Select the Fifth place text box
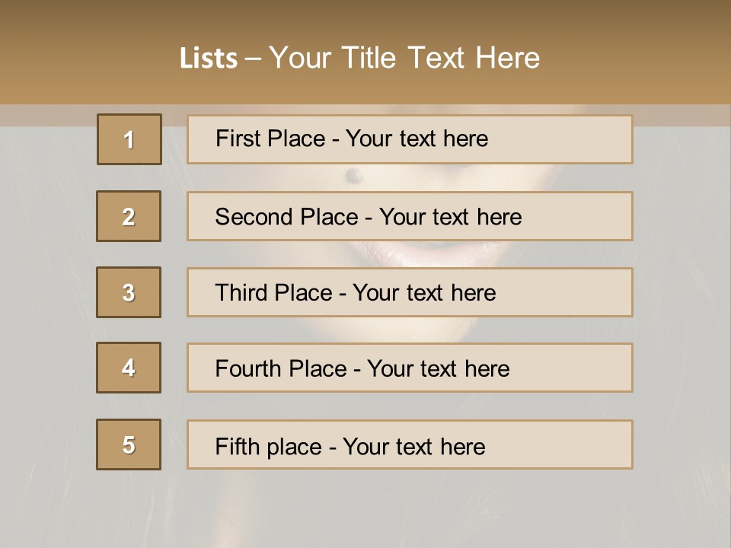The image size is (731, 548). (410, 444)
